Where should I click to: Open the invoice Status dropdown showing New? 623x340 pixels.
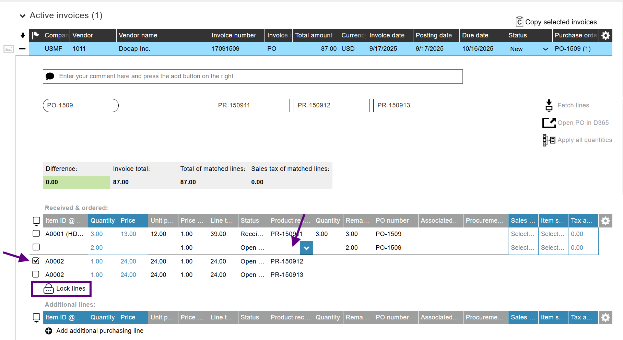[x=545, y=49]
